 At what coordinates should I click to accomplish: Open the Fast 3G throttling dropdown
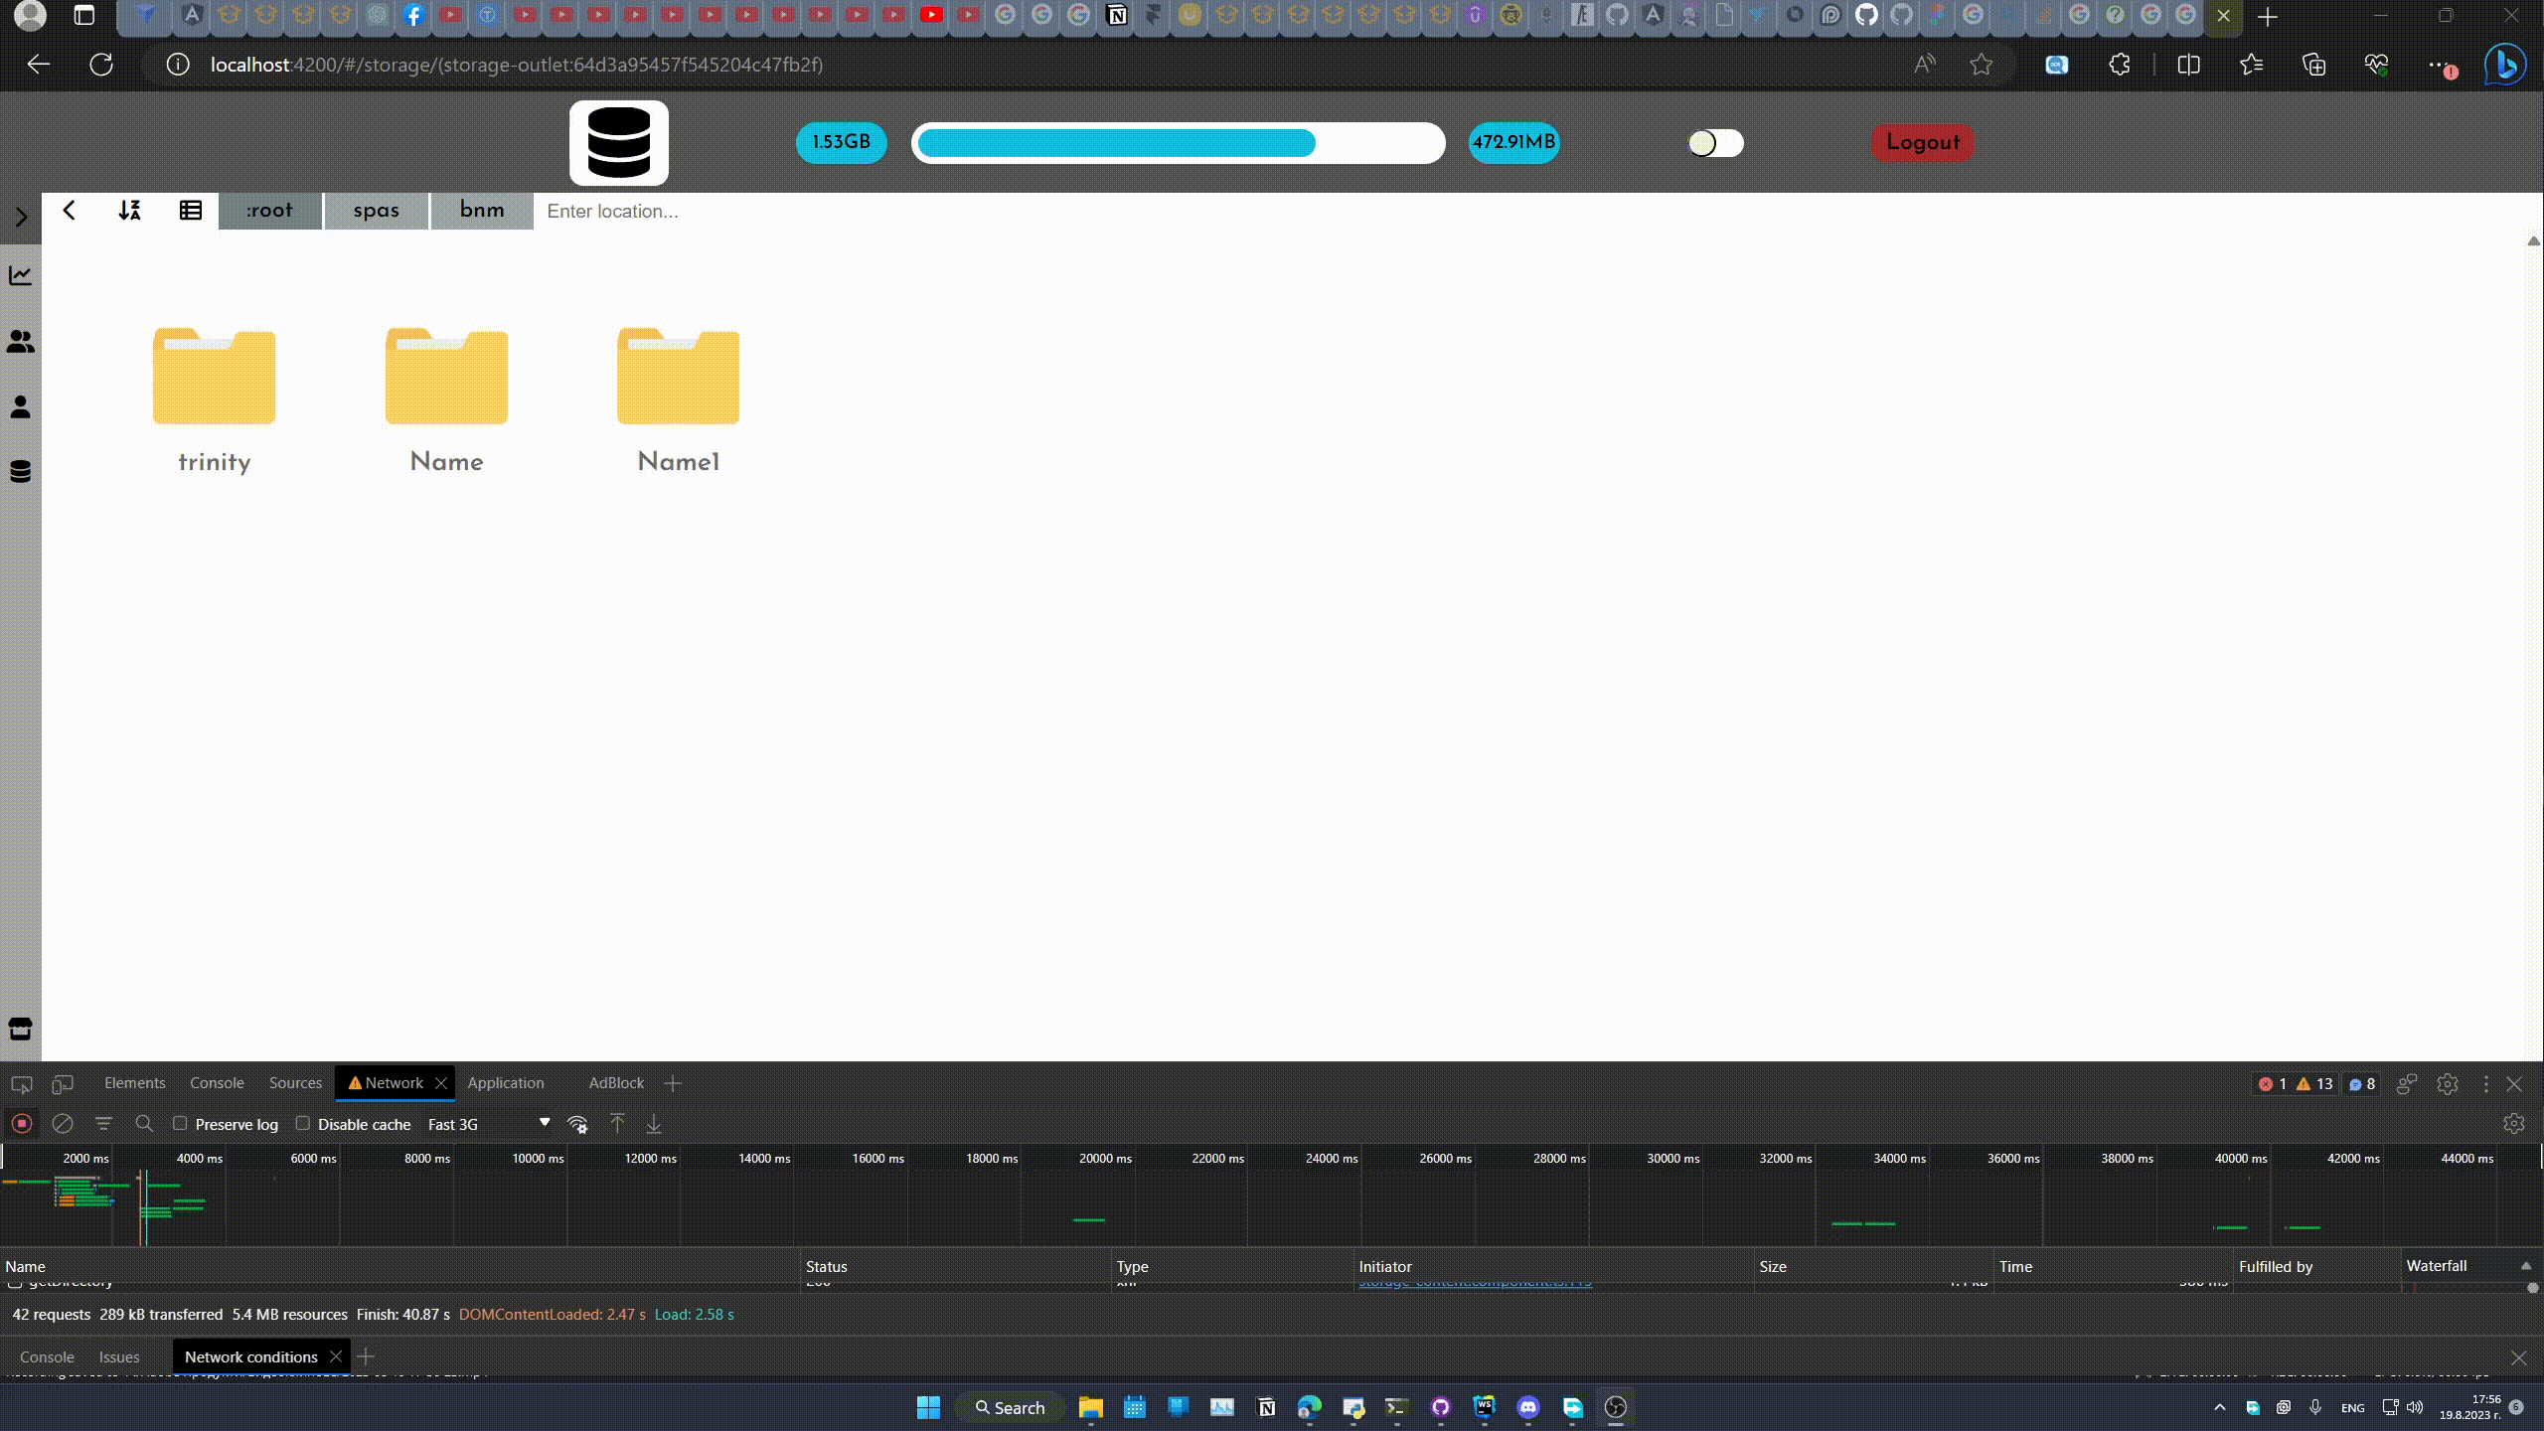pyautogui.click(x=488, y=1124)
